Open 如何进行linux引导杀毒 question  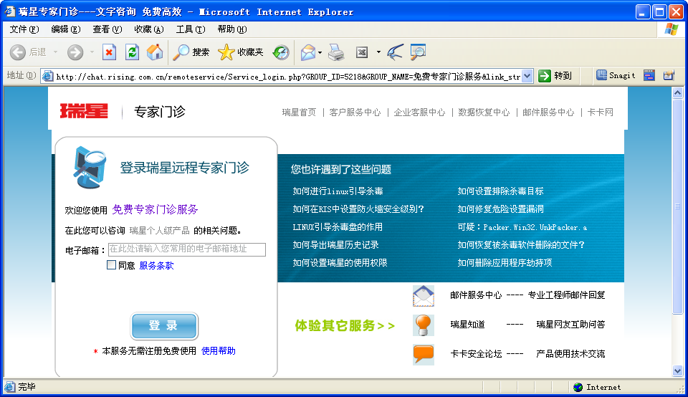[x=338, y=191]
